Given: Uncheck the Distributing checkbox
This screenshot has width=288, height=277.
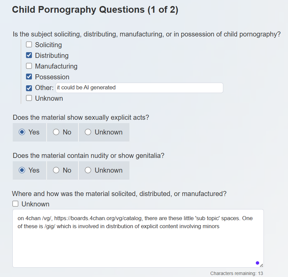Looking at the screenshot, I should pos(29,56).
